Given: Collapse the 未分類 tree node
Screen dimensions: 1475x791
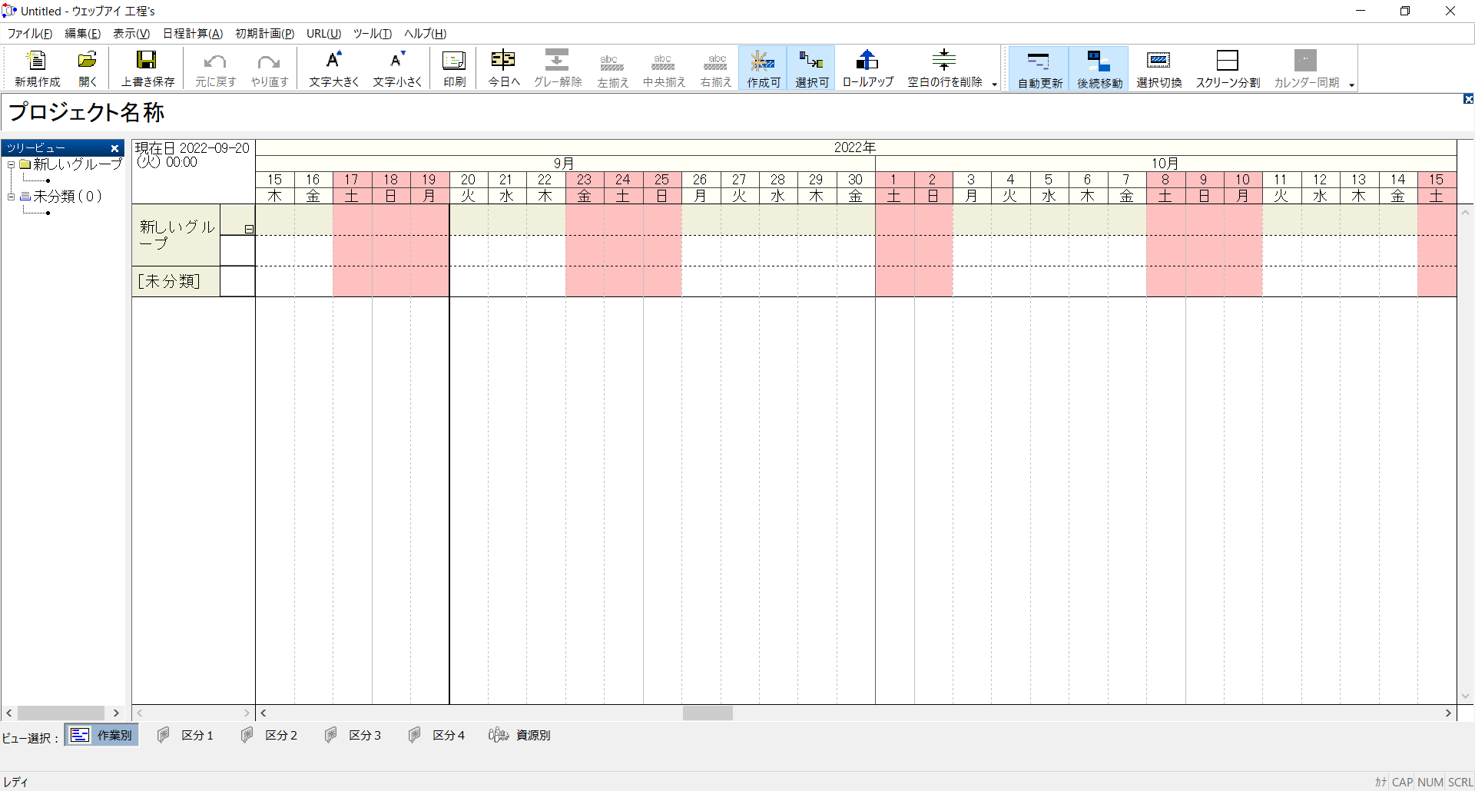Looking at the screenshot, I should click(x=12, y=197).
